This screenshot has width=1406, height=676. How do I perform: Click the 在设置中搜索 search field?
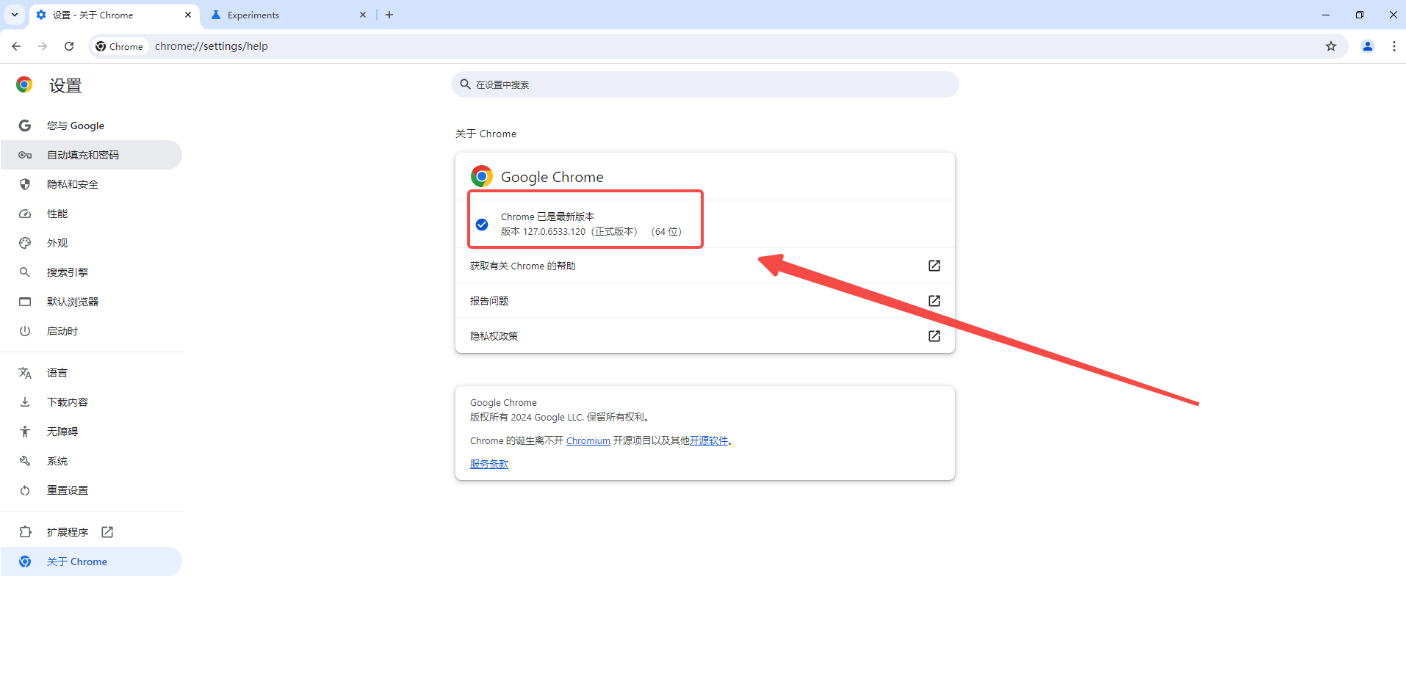point(705,84)
